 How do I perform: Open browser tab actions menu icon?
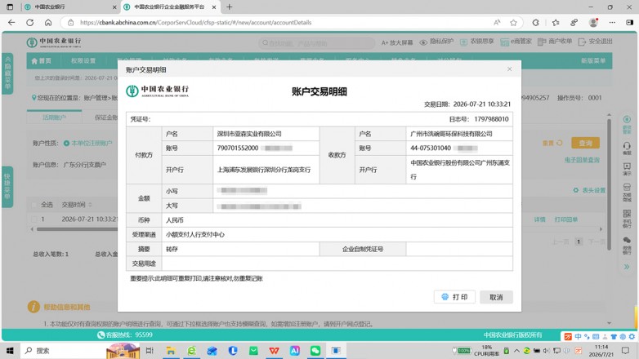point(10,7)
